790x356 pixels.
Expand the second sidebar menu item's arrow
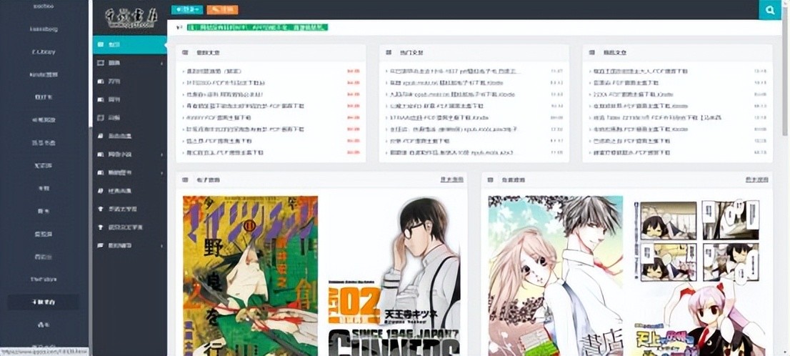point(162,64)
